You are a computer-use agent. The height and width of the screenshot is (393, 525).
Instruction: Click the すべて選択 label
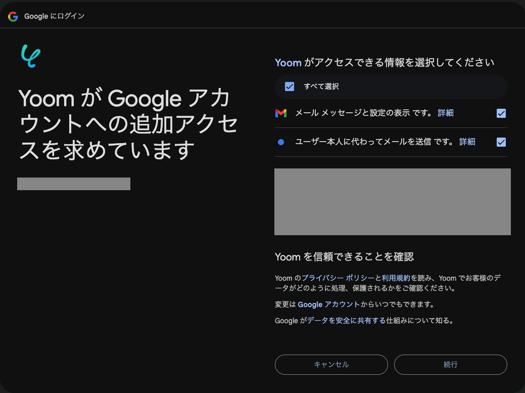point(321,86)
